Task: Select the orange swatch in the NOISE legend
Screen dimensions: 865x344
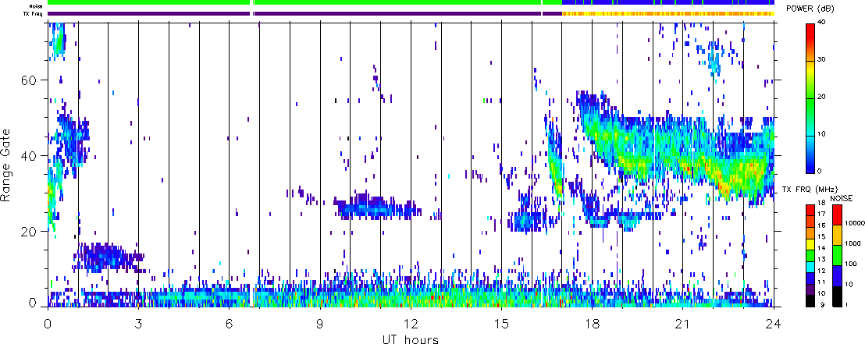Action: point(837,235)
